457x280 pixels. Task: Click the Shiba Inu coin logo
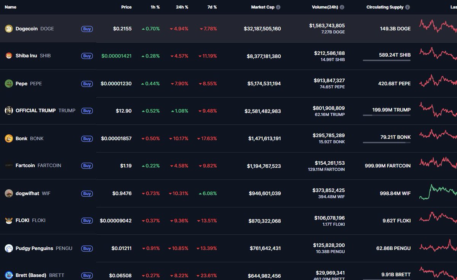[8, 56]
